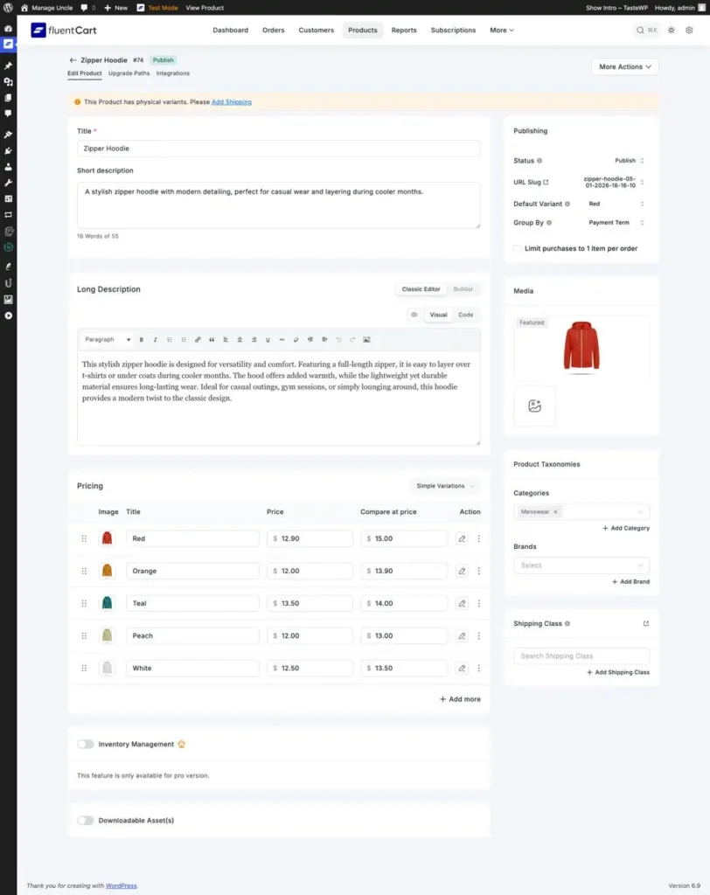710x895 pixels.
Task: Turn on the Downloadable Asset(s) switch
Action: pos(85,821)
